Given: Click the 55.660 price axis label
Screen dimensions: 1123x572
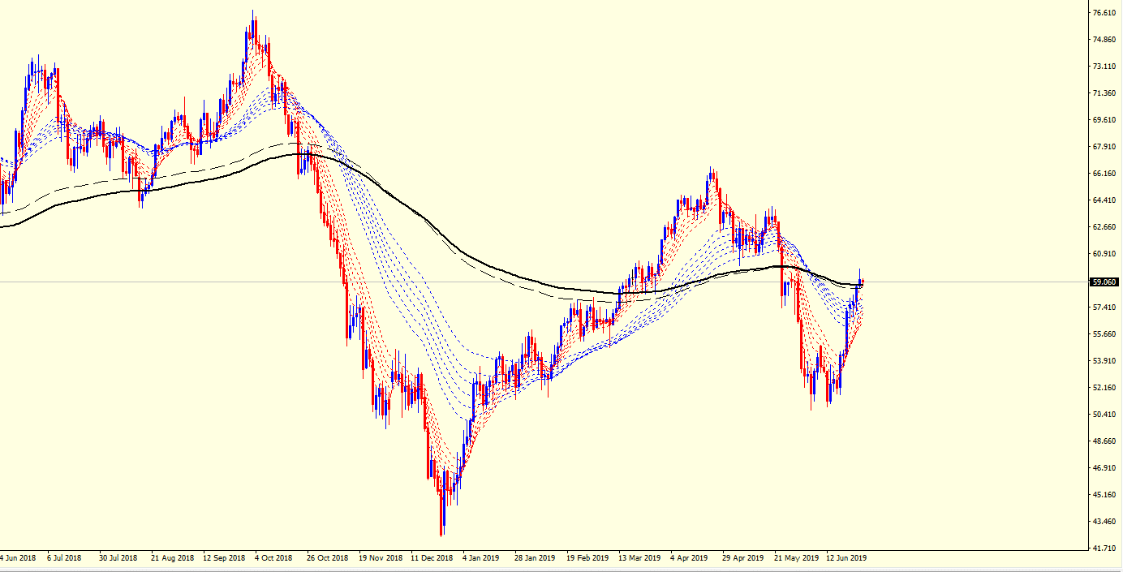Looking at the screenshot, I should pyautogui.click(x=1105, y=334).
